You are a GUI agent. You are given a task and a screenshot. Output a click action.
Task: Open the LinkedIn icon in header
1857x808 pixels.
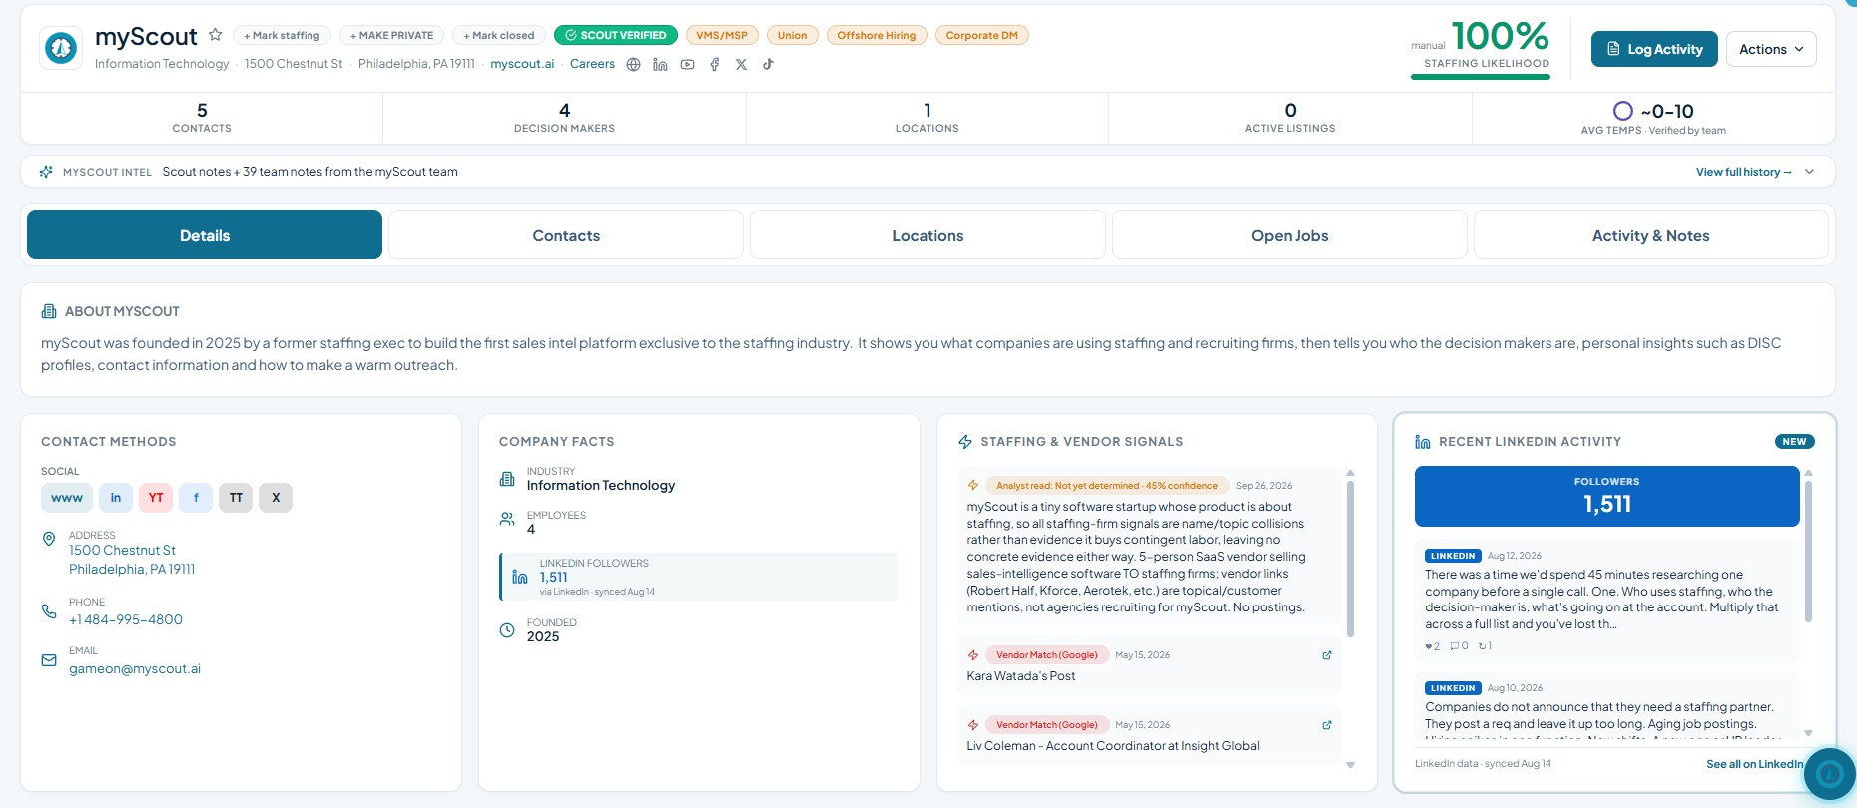[x=660, y=64]
